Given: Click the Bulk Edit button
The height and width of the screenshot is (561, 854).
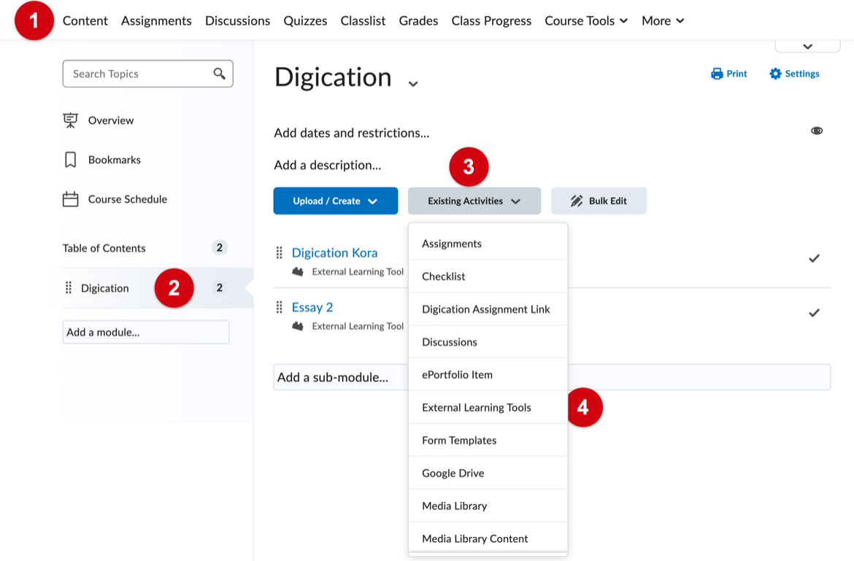Looking at the screenshot, I should pos(599,201).
